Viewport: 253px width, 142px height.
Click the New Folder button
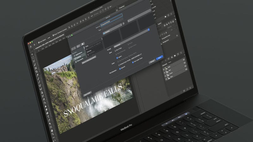pyautogui.click(x=88, y=94)
